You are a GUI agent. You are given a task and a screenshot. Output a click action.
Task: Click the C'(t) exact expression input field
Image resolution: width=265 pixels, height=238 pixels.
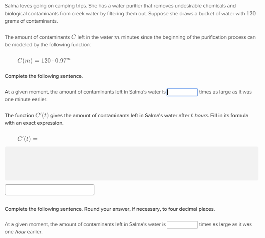click(x=50, y=190)
